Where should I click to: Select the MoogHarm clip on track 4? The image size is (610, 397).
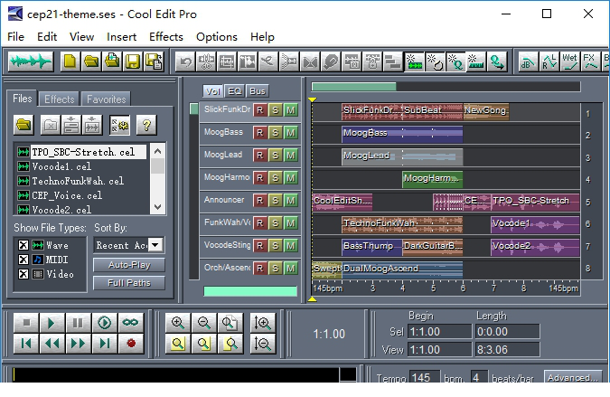pyautogui.click(x=432, y=179)
